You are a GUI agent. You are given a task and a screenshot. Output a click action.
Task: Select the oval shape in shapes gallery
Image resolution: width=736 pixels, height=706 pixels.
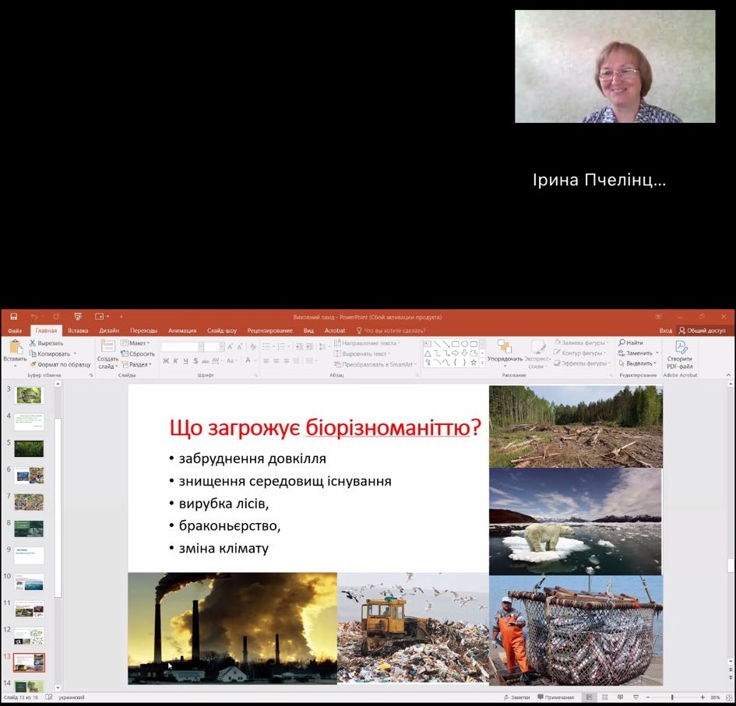pyautogui.click(x=464, y=344)
